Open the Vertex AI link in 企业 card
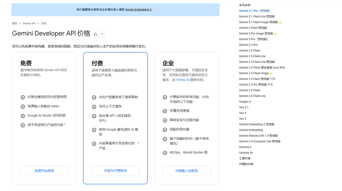 pyautogui.click(x=183, y=80)
